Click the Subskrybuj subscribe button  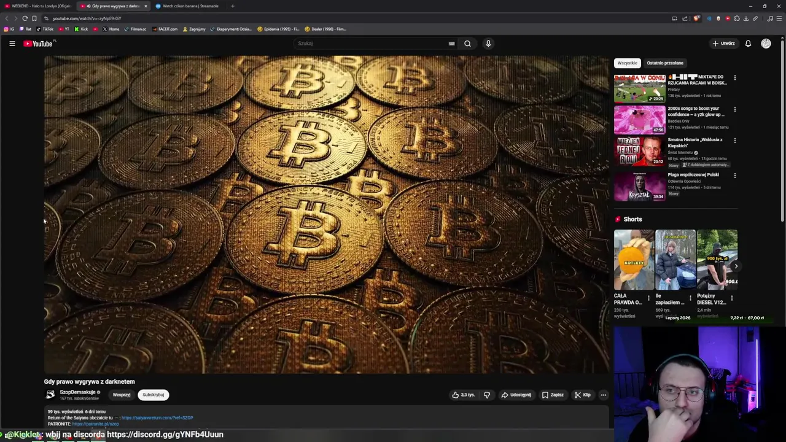tap(154, 395)
